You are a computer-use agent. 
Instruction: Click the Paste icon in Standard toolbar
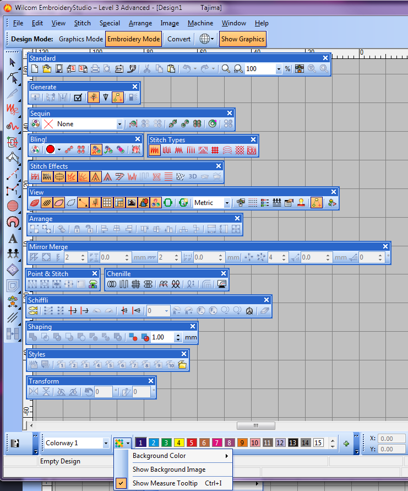[x=171, y=68]
